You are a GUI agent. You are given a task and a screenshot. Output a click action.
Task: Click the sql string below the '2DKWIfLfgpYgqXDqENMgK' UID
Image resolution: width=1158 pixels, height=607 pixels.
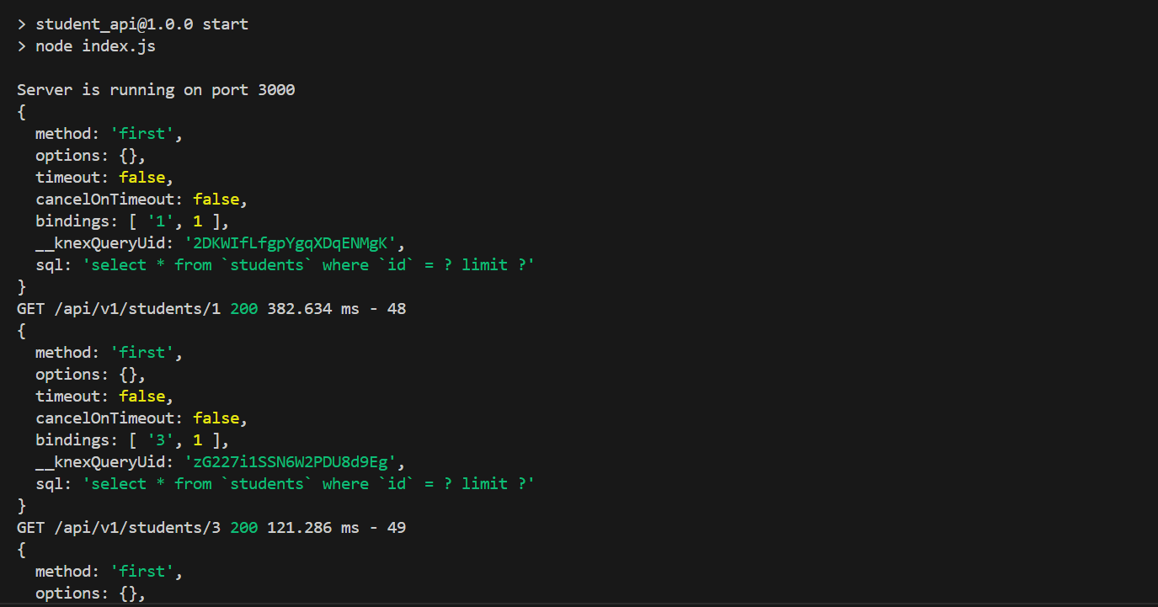[x=308, y=265]
